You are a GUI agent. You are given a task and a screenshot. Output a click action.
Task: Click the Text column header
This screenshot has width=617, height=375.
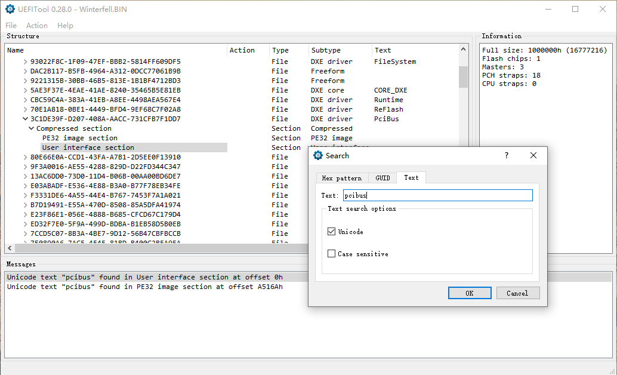point(415,50)
